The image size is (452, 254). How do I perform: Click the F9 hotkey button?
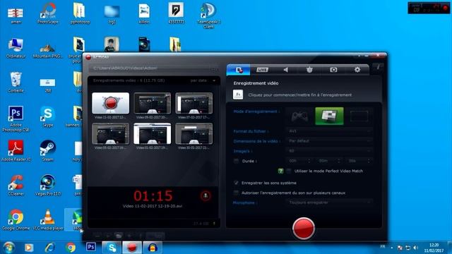pos(238,95)
